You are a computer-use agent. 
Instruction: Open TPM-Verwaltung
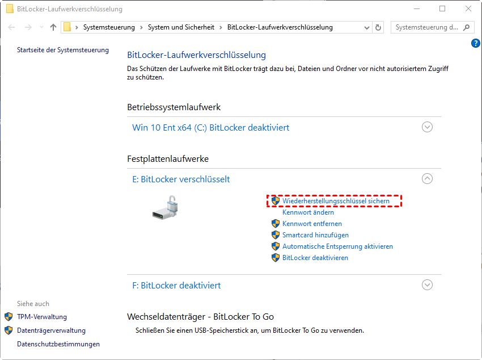tap(42, 317)
